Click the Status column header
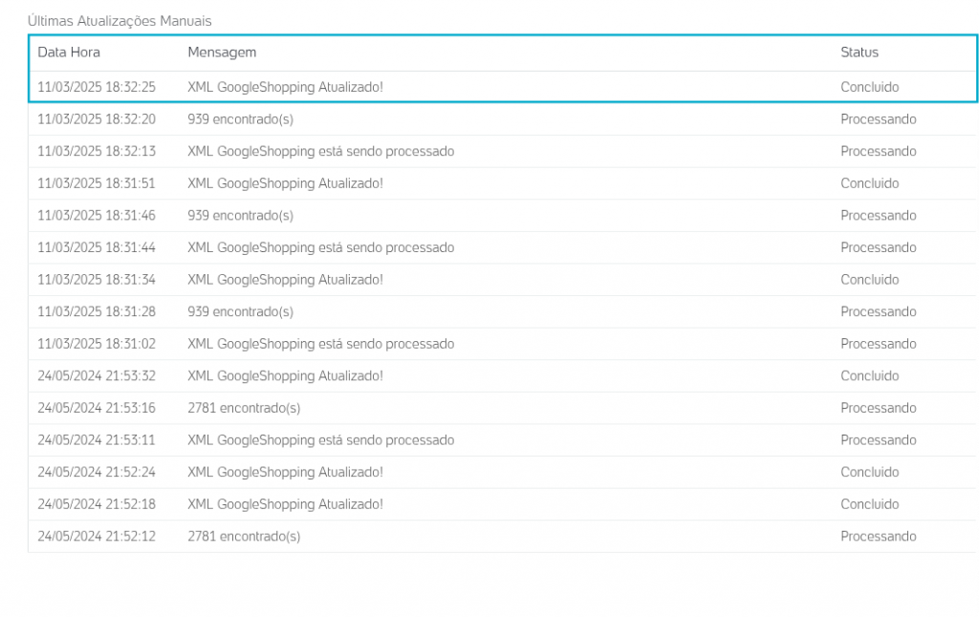The image size is (979, 617). 859,53
